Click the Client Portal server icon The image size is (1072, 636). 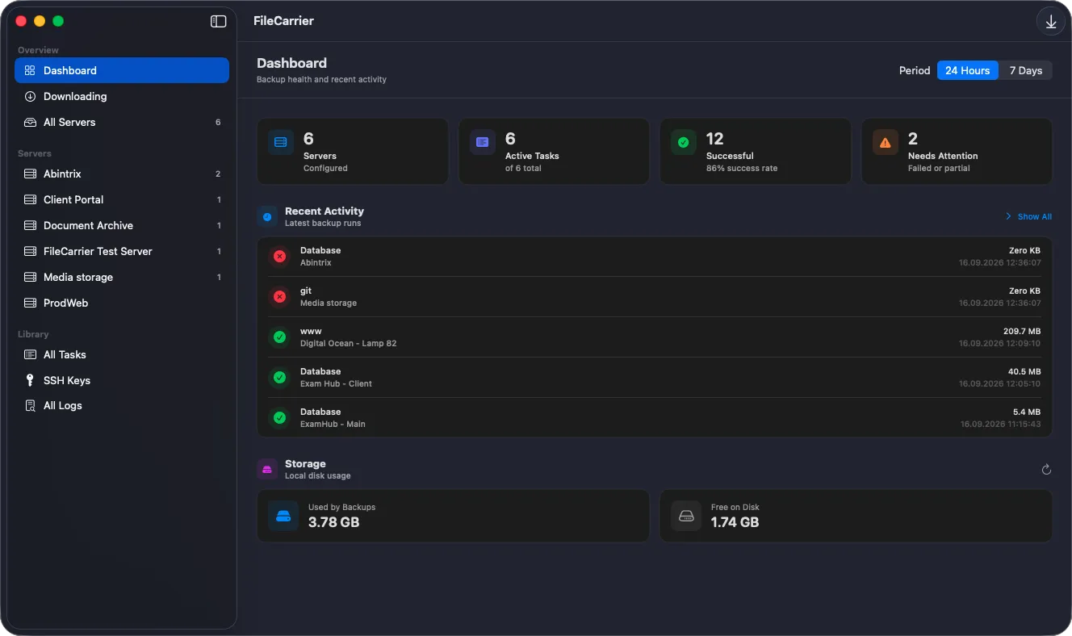[30, 199]
